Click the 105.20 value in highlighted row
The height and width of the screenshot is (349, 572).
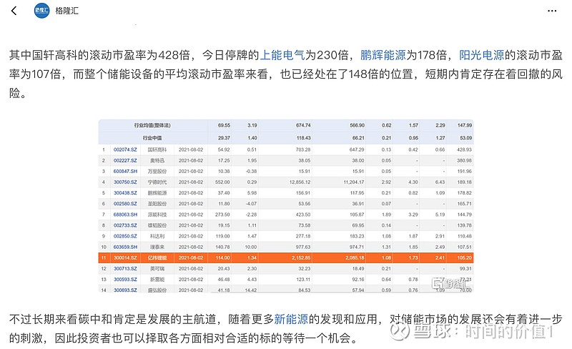(x=464, y=257)
